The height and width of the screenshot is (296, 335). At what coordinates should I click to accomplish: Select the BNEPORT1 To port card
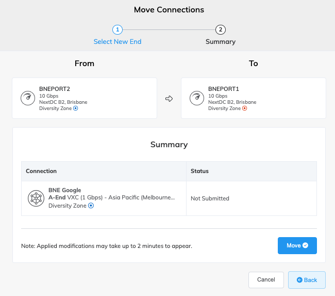click(254, 98)
